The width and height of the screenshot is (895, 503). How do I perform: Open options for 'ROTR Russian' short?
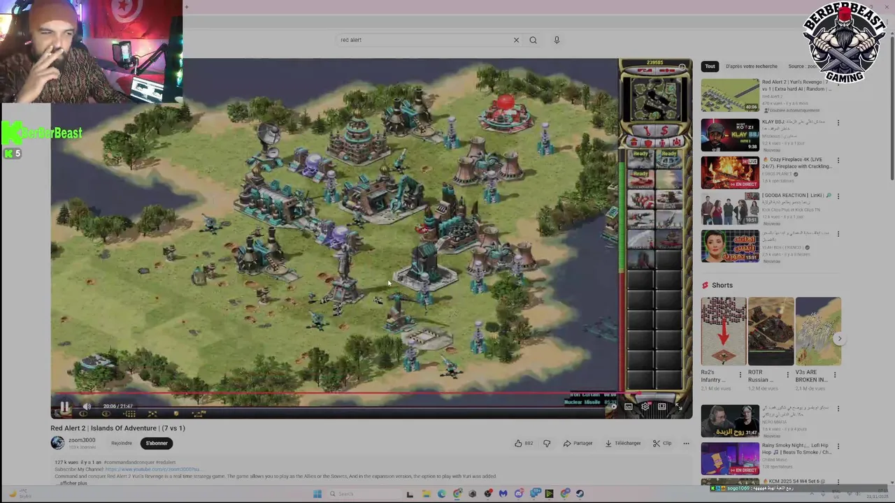click(x=788, y=374)
